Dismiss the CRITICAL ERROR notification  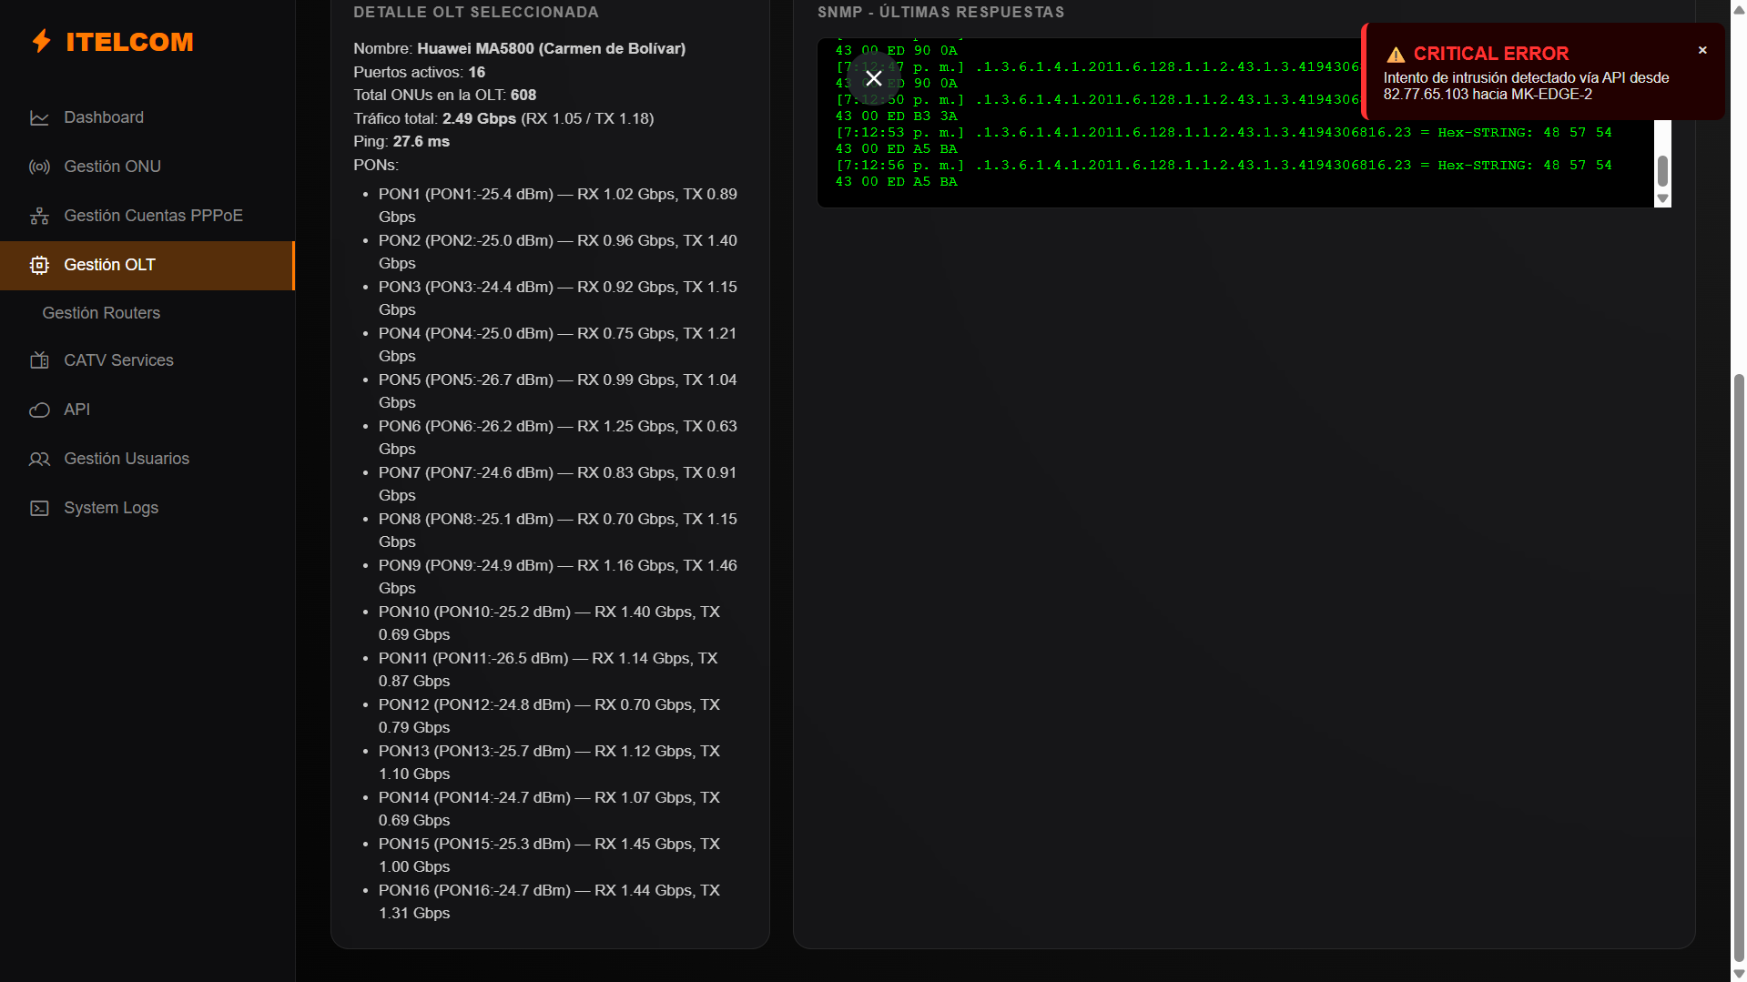click(1702, 50)
